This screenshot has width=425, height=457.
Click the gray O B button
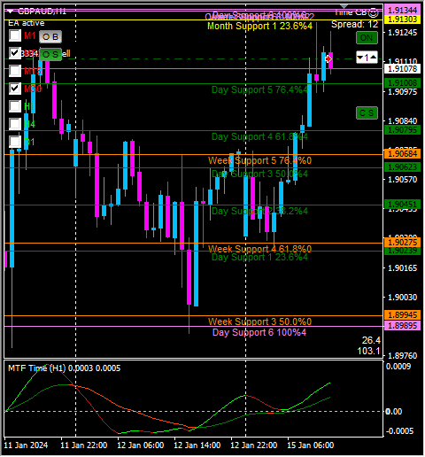(50, 37)
